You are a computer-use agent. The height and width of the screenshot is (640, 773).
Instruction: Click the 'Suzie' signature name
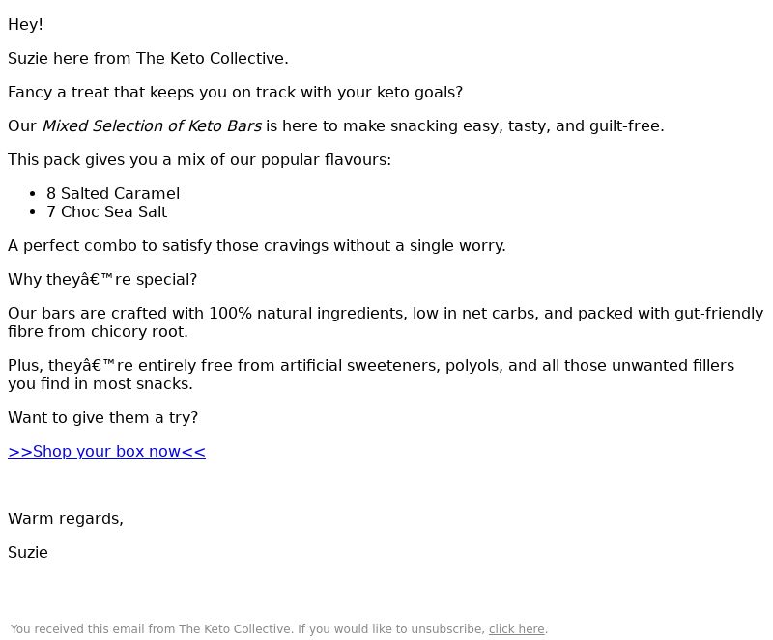coord(28,552)
